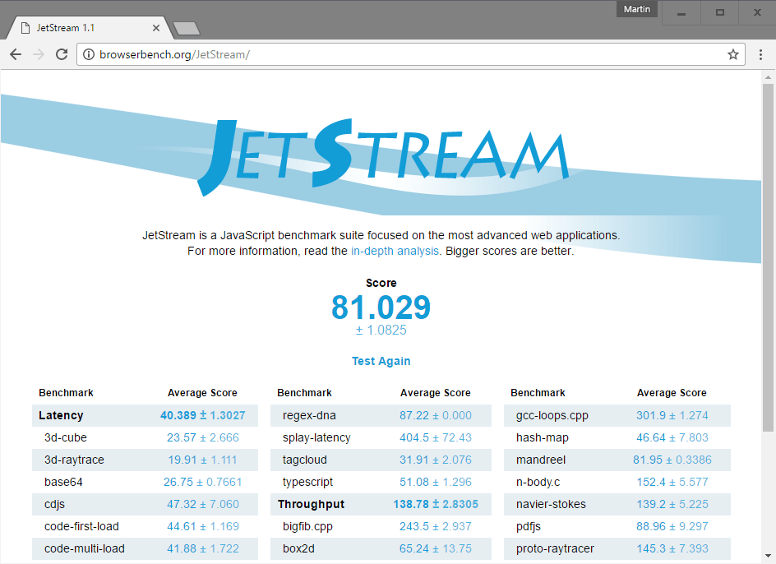Image resolution: width=776 pixels, height=564 pixels.
Task: Click the Throughput category row label
Action: coord(311,505)
